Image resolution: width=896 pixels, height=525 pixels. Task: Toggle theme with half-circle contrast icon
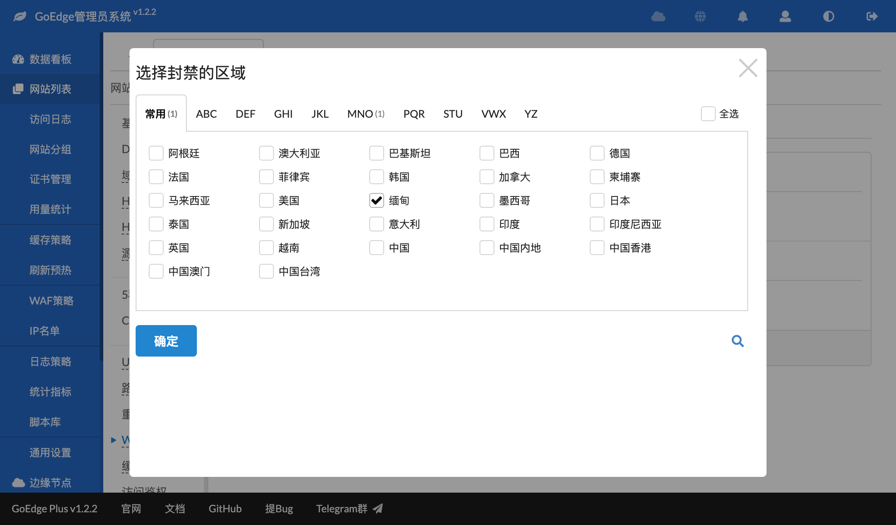click(828, 17)
